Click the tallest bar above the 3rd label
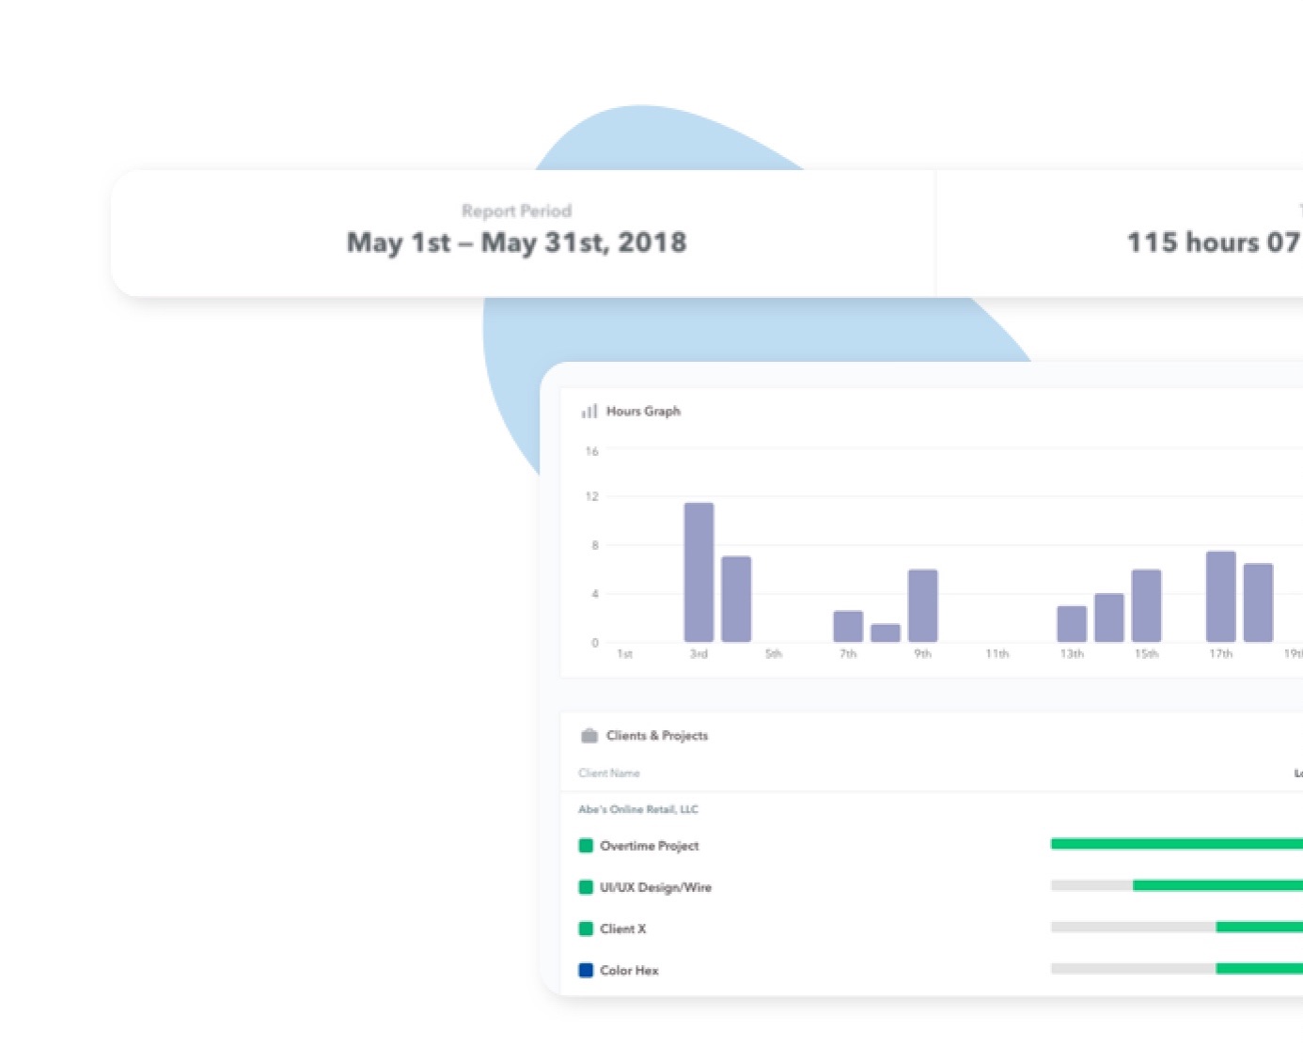Viewport: 1303px width, 1062px height. click(x=699, y=572)
